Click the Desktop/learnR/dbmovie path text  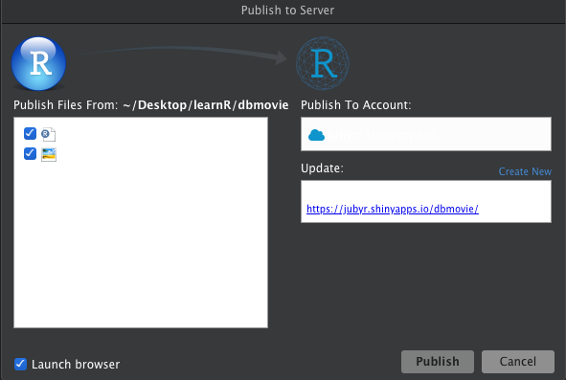(205, 105)
